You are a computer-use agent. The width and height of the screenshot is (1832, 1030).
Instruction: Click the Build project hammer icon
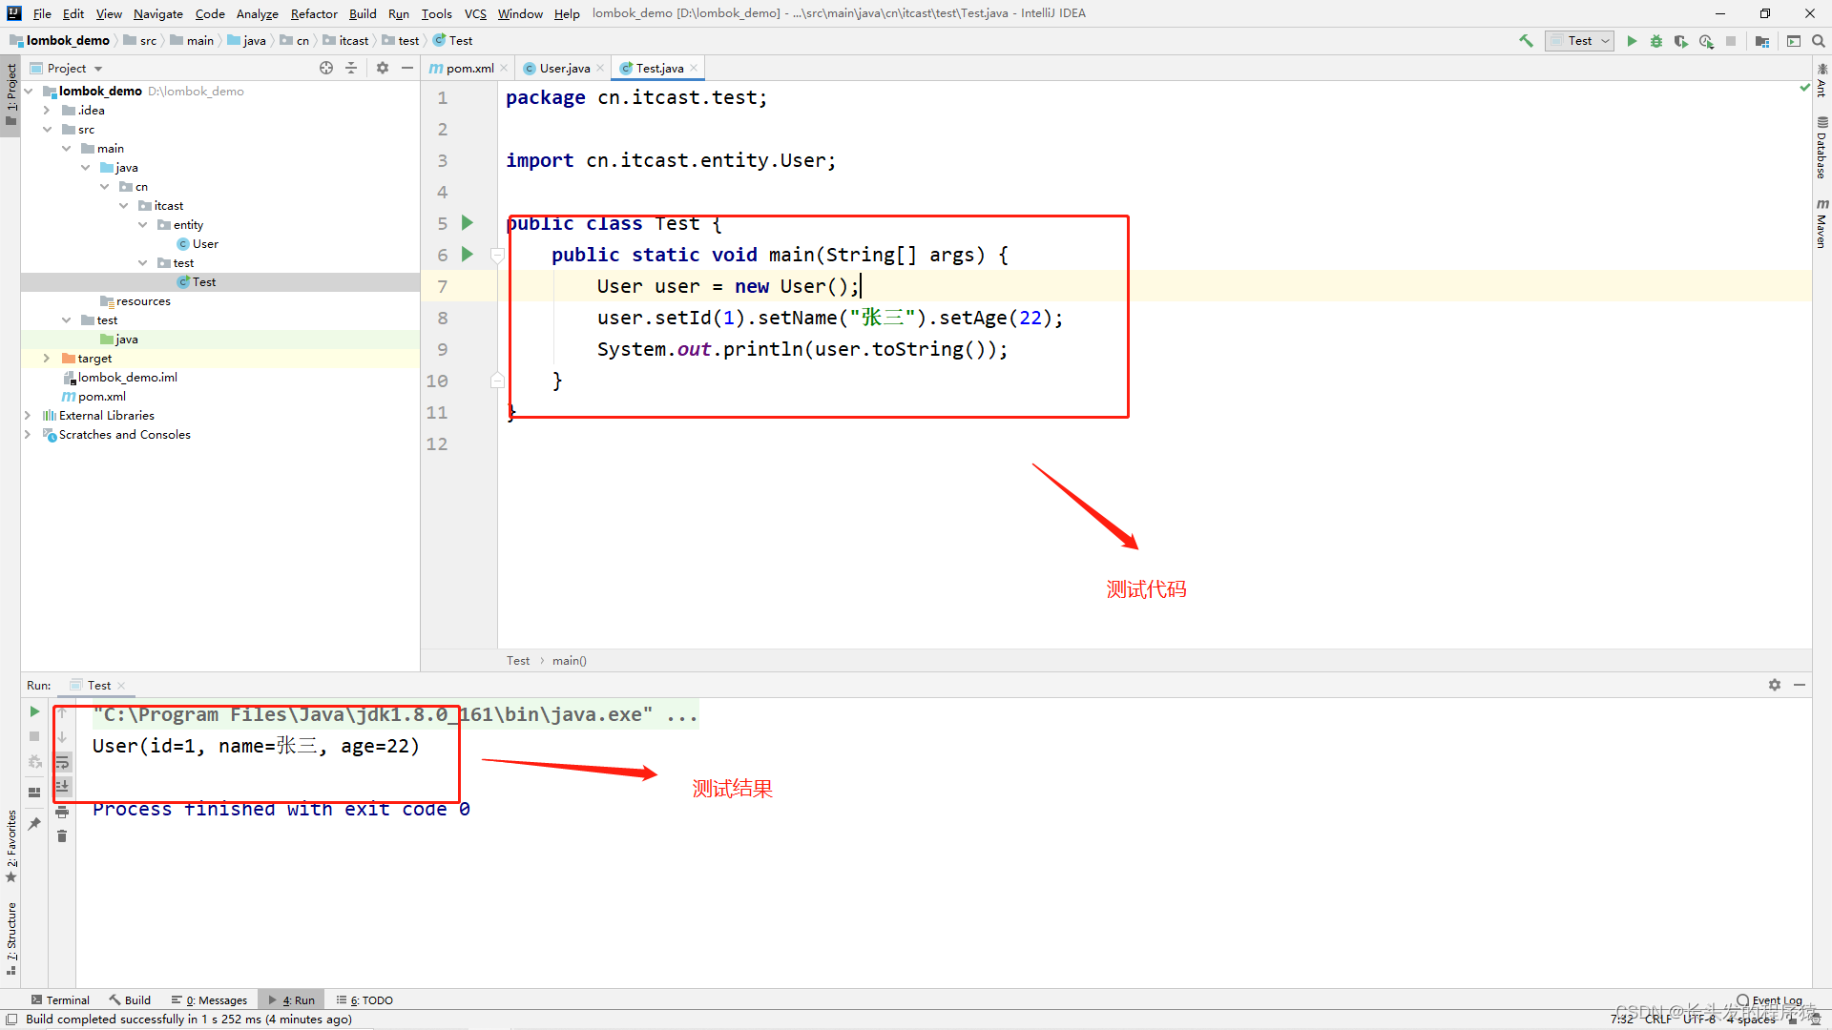tap(1526, 41)
